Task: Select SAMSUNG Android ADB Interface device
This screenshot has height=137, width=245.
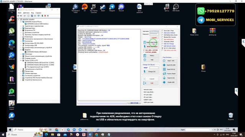Action: click(38, 24)
